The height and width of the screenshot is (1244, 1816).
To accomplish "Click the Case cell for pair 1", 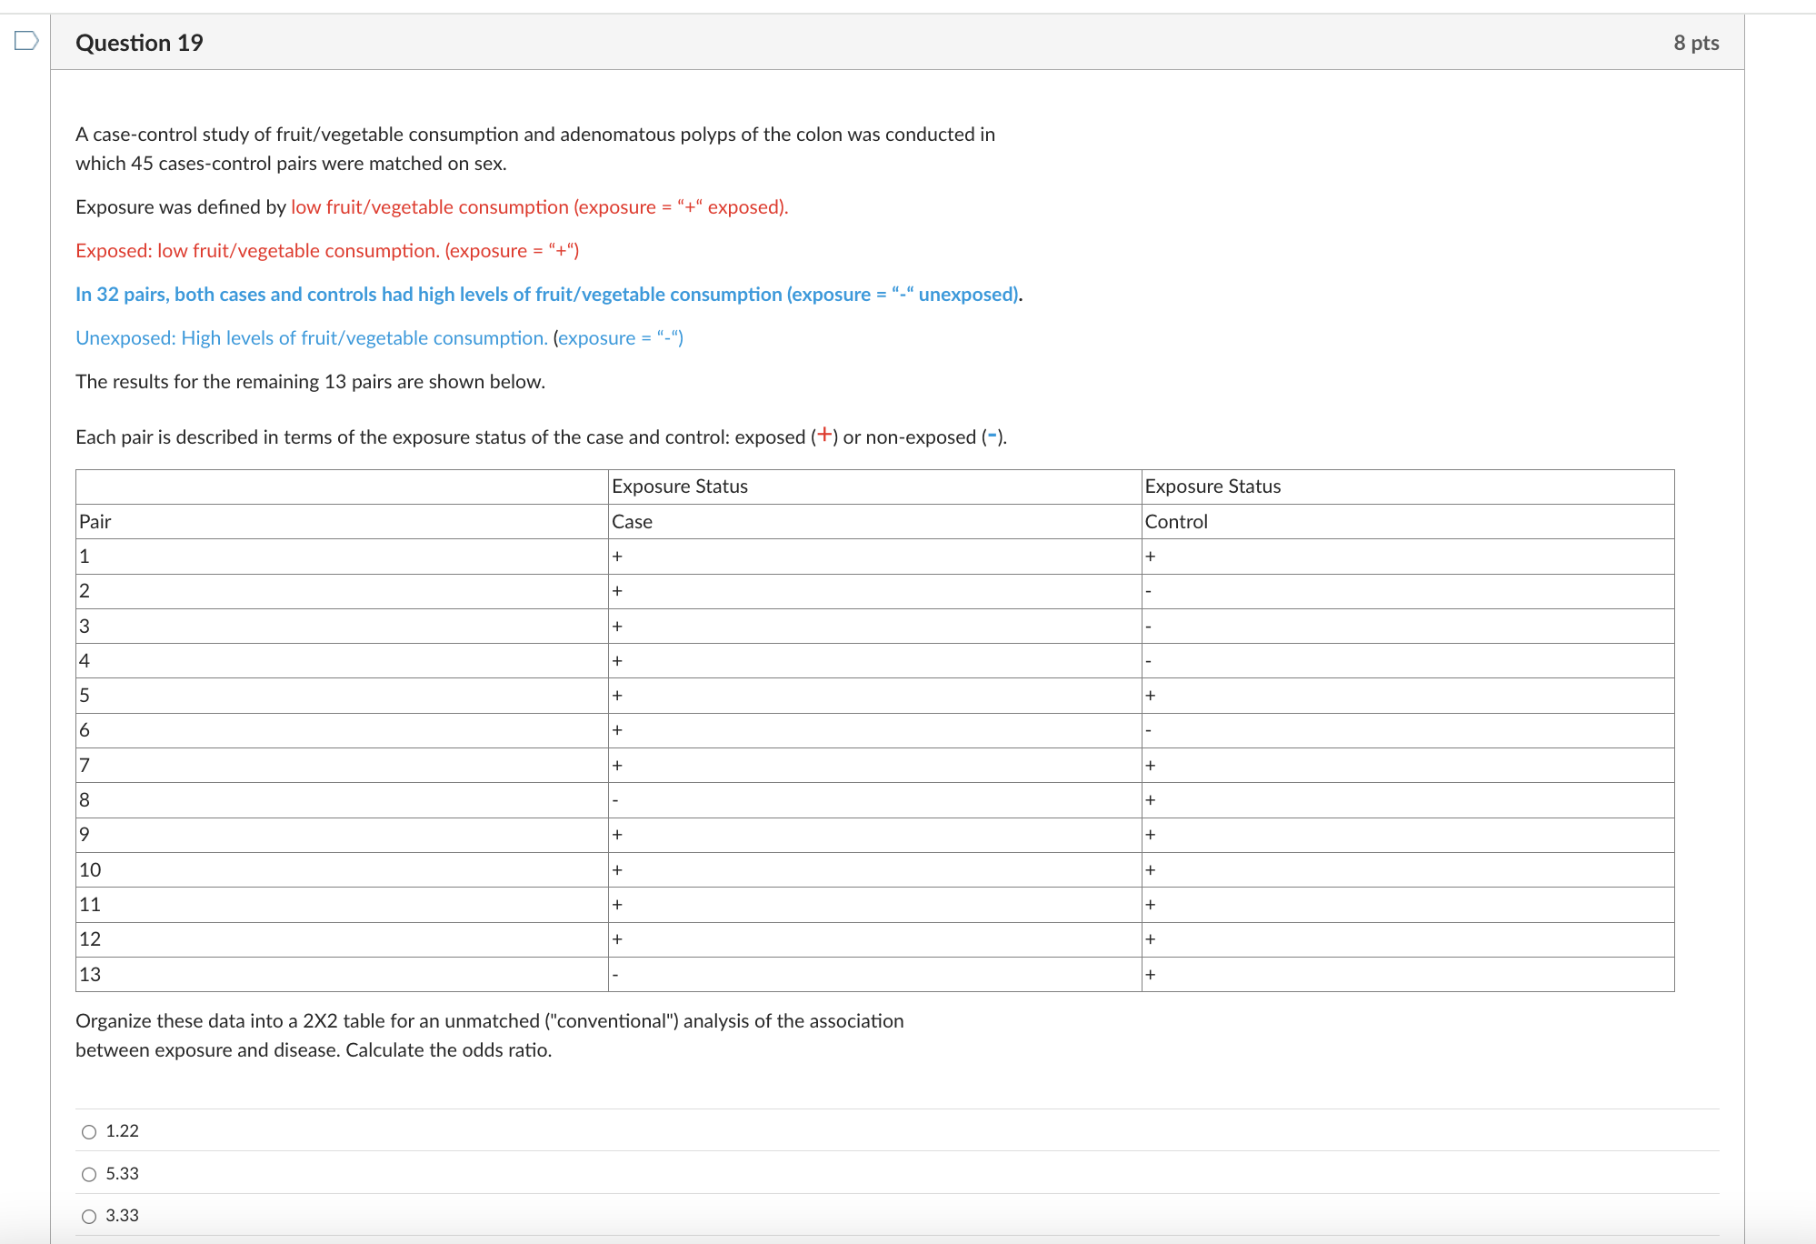I will click(618, 556).
